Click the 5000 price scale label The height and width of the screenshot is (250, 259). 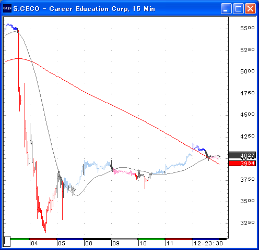point(248,71)
